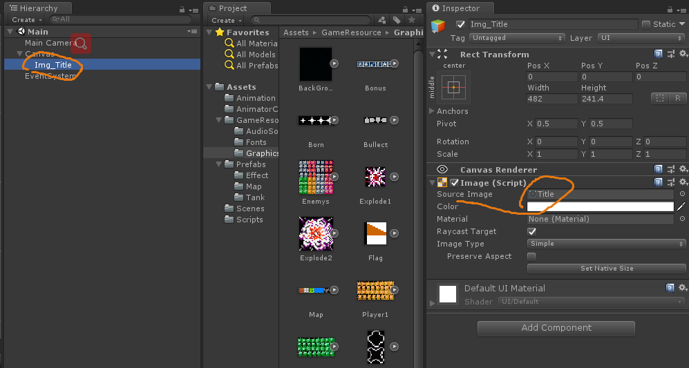Collapse the Assets folder tree

coord(209,87)
